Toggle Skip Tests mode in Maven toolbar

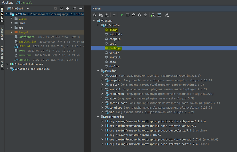140,15
